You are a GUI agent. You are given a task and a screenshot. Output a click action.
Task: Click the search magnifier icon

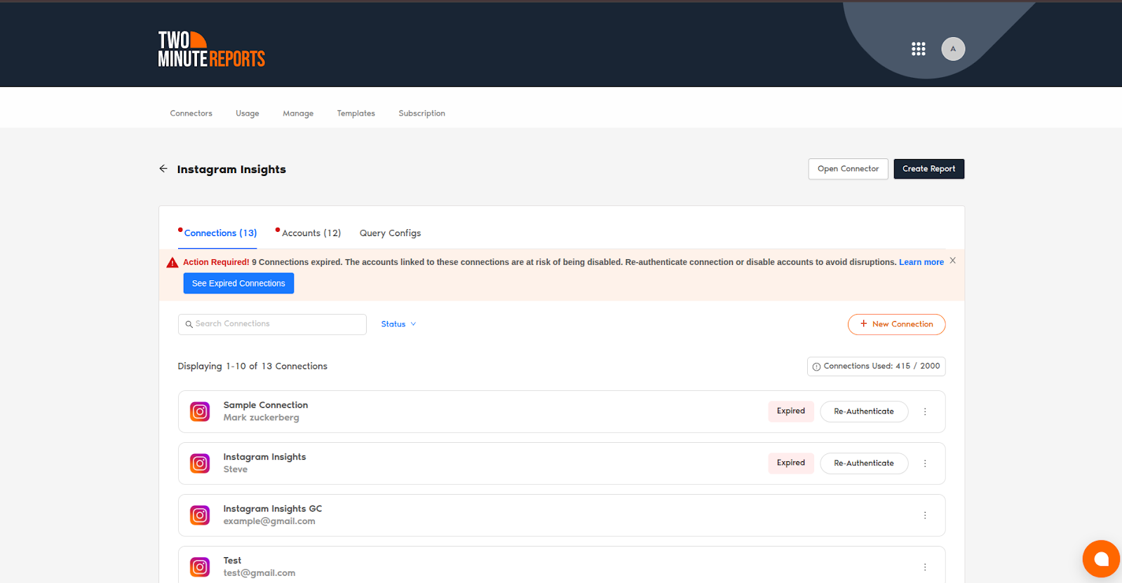(189, 324)
